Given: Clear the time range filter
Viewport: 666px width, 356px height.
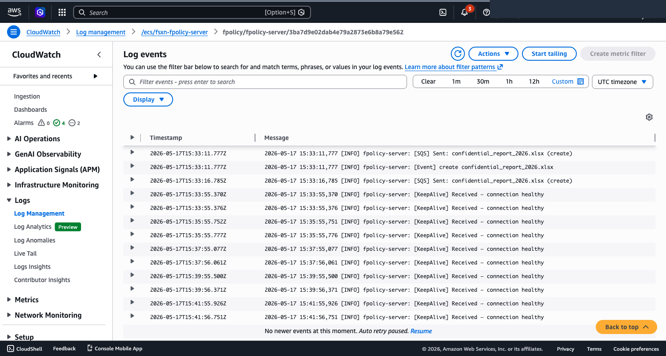Looking at the screenshot, I should click(x=428, y=81).
